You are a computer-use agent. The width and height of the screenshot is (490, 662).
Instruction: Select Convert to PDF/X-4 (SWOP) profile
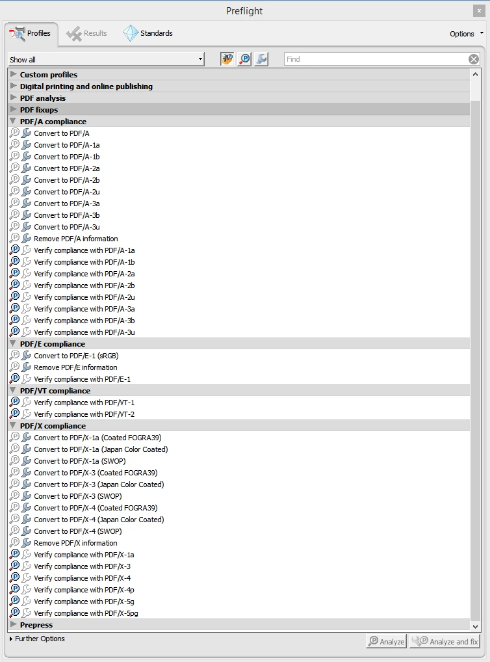click(77, 531)
